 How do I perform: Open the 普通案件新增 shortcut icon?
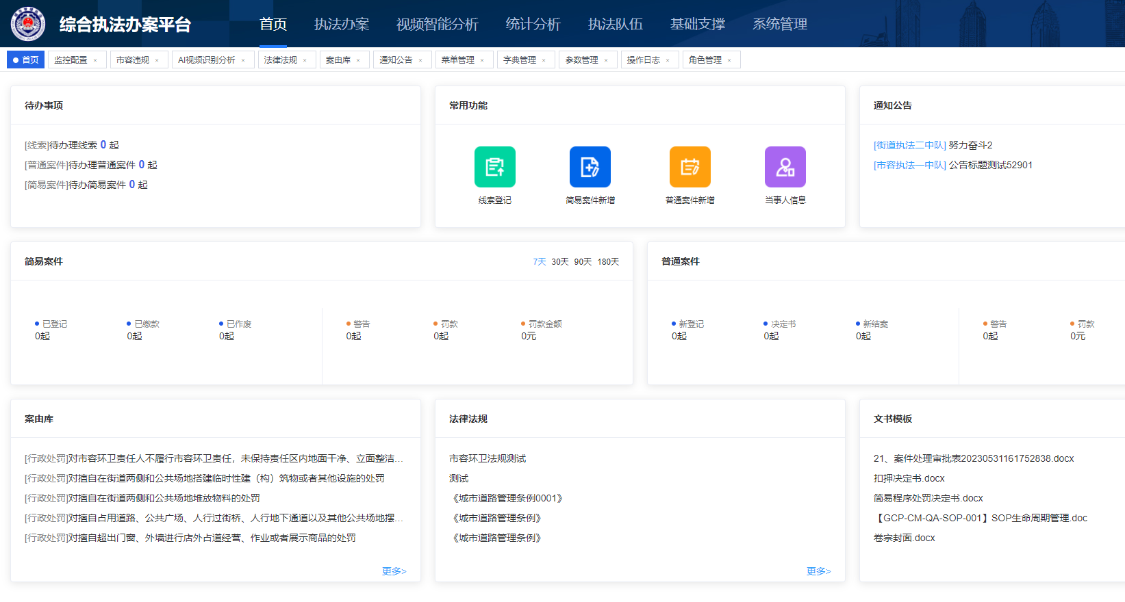click(x=690, y=167)
